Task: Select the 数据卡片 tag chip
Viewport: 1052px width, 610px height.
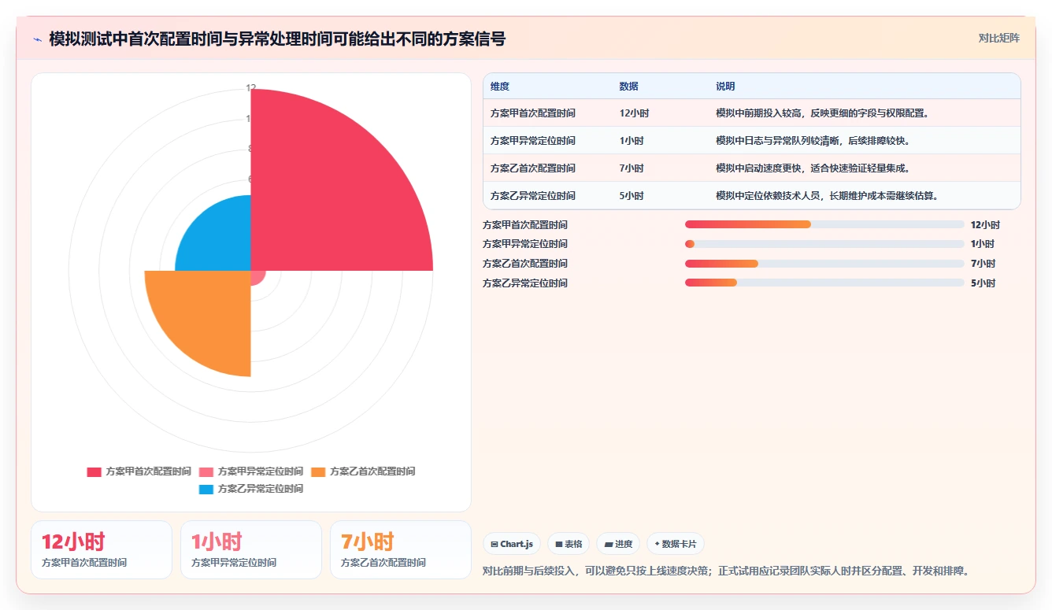Action: pos(676,544)
